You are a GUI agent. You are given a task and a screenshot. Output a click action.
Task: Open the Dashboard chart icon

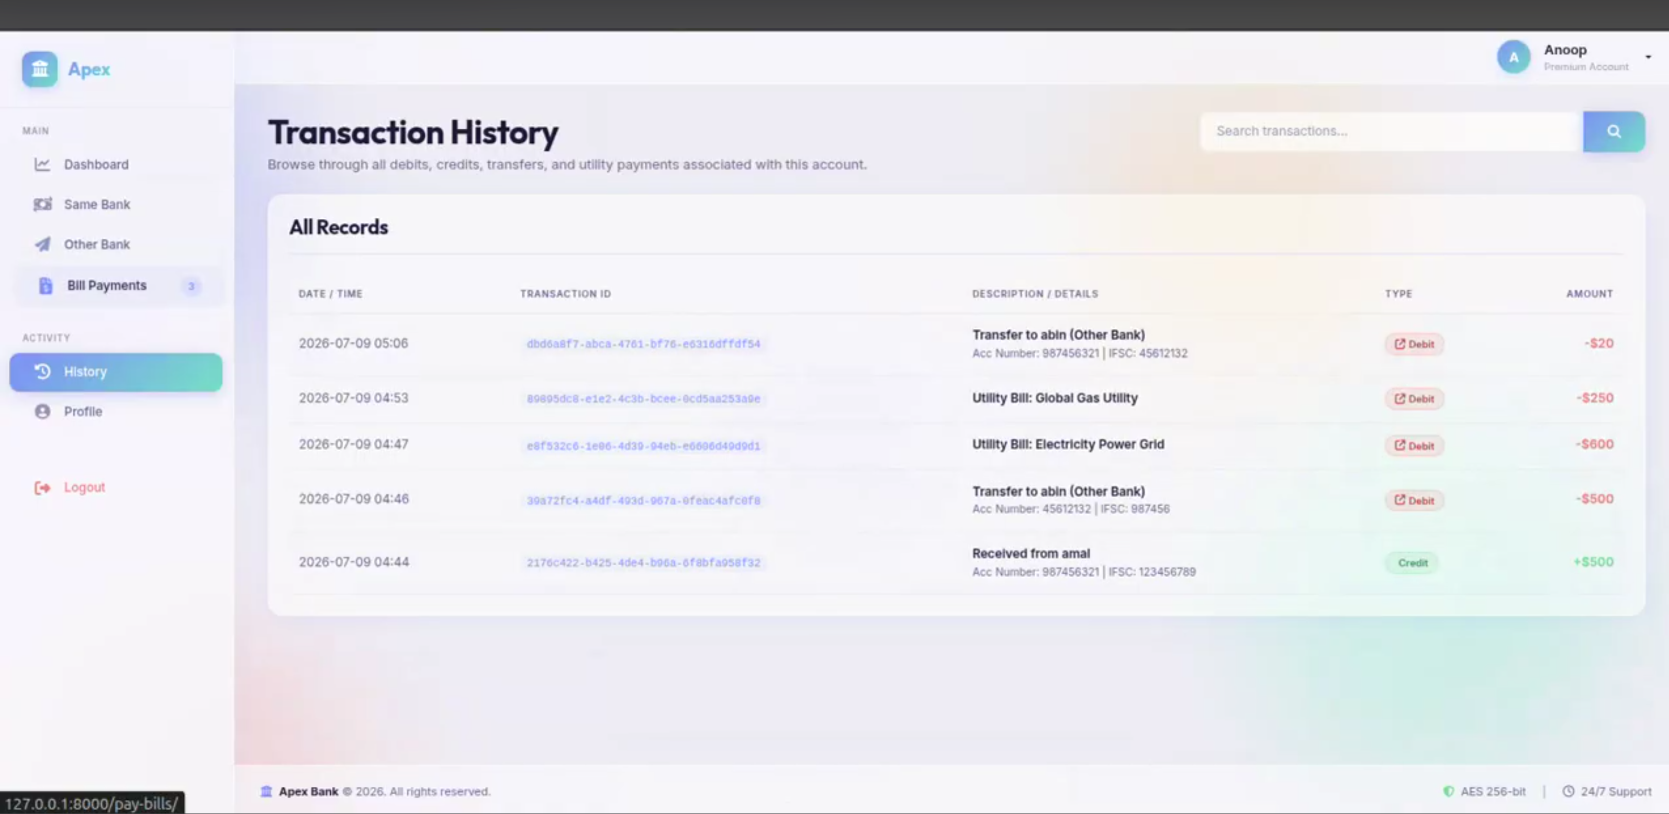42,164
